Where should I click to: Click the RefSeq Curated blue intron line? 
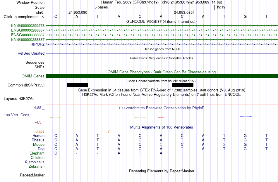click(x=162, y=53)
